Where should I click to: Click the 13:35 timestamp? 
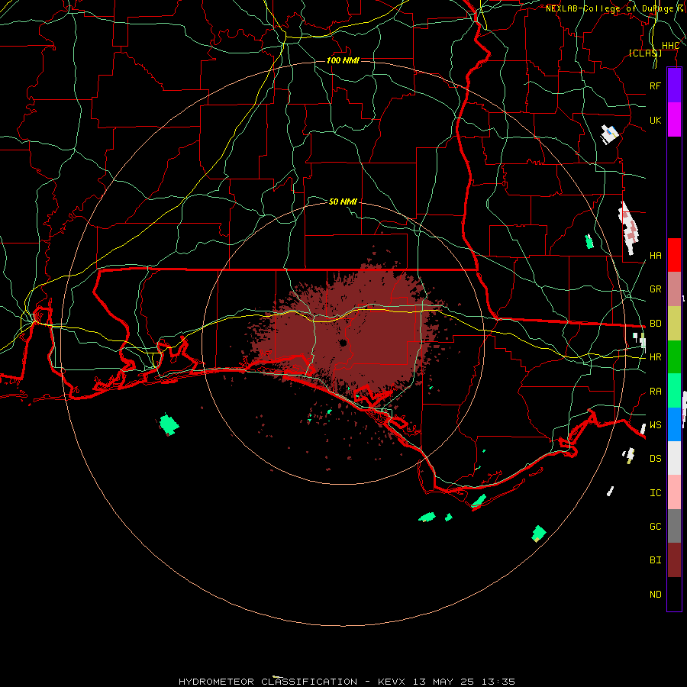coord(498,682)
